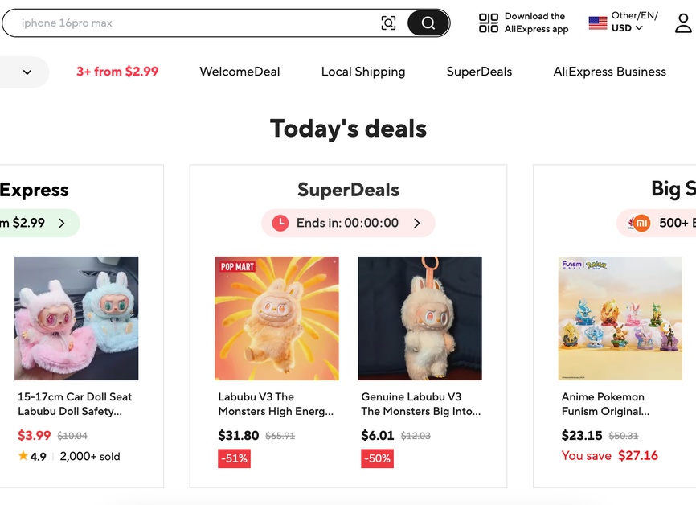Select the WelcomeDeal navigation item
This screenshot has height=505, width=696.
[x=240, y=72]
